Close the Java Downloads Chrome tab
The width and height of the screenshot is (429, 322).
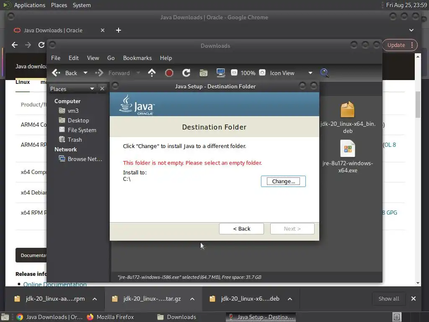click(x=103, y=30)
